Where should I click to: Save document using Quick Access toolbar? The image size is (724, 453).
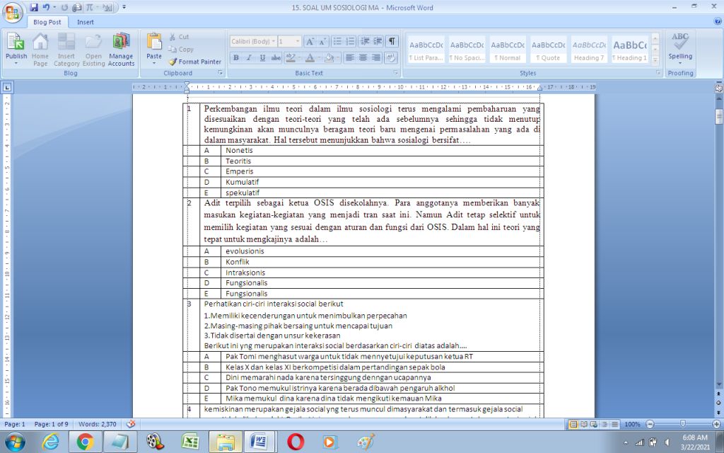[x=34, y=7]
